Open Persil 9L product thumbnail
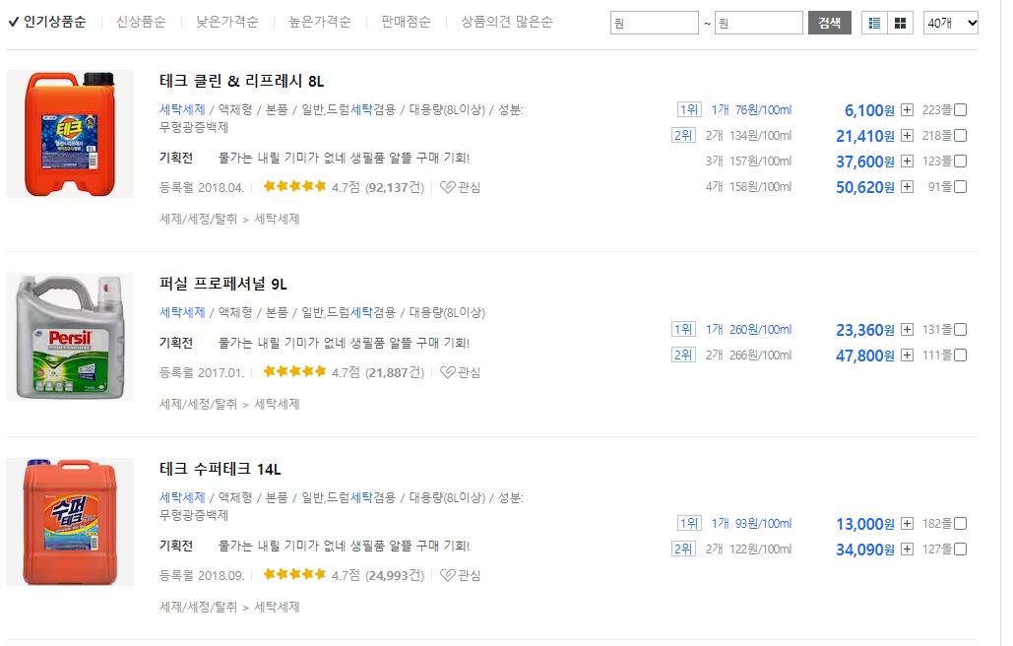The image size is (1013, 646). pyautogui.click(x=70, y=337)
